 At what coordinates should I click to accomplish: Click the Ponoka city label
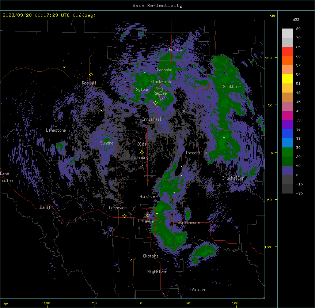175,50
